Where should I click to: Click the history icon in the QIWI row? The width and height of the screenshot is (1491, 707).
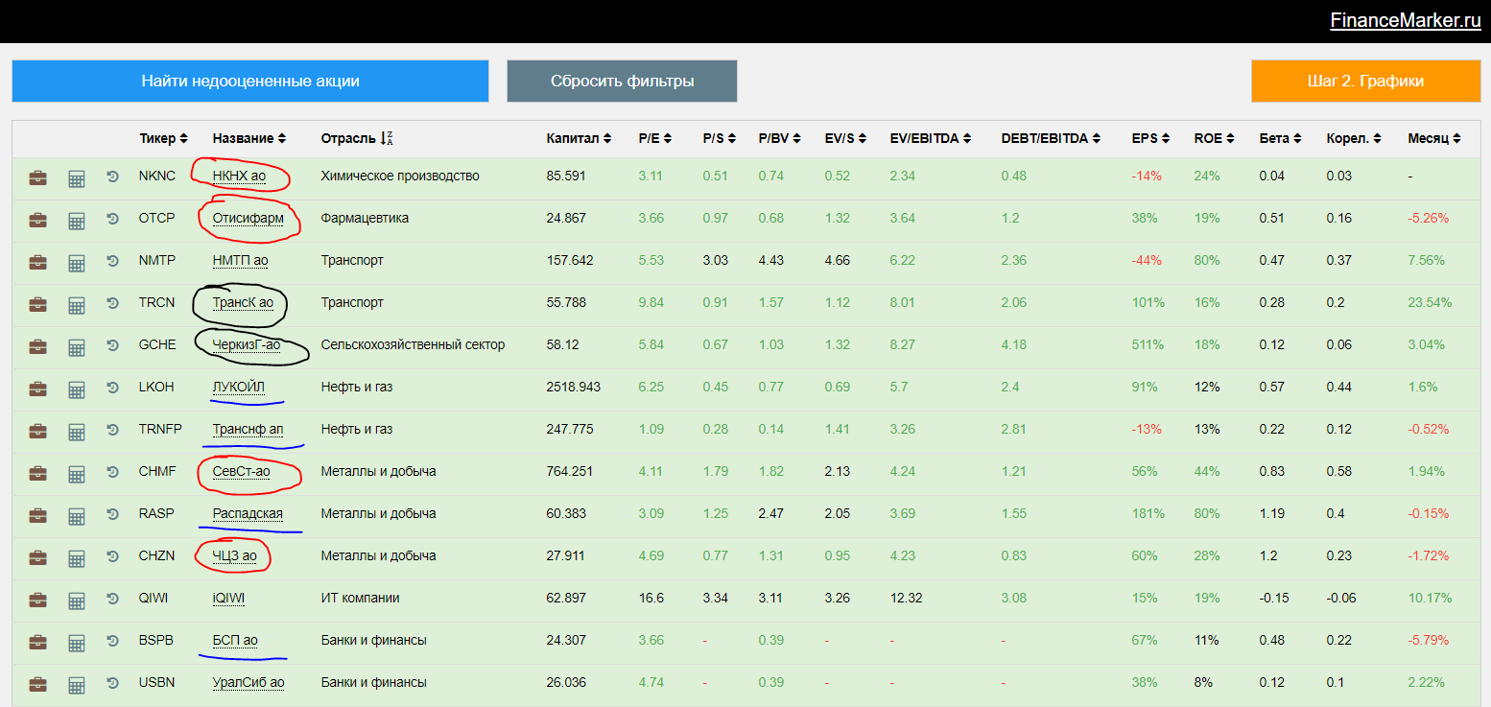(x=112, y=599)
